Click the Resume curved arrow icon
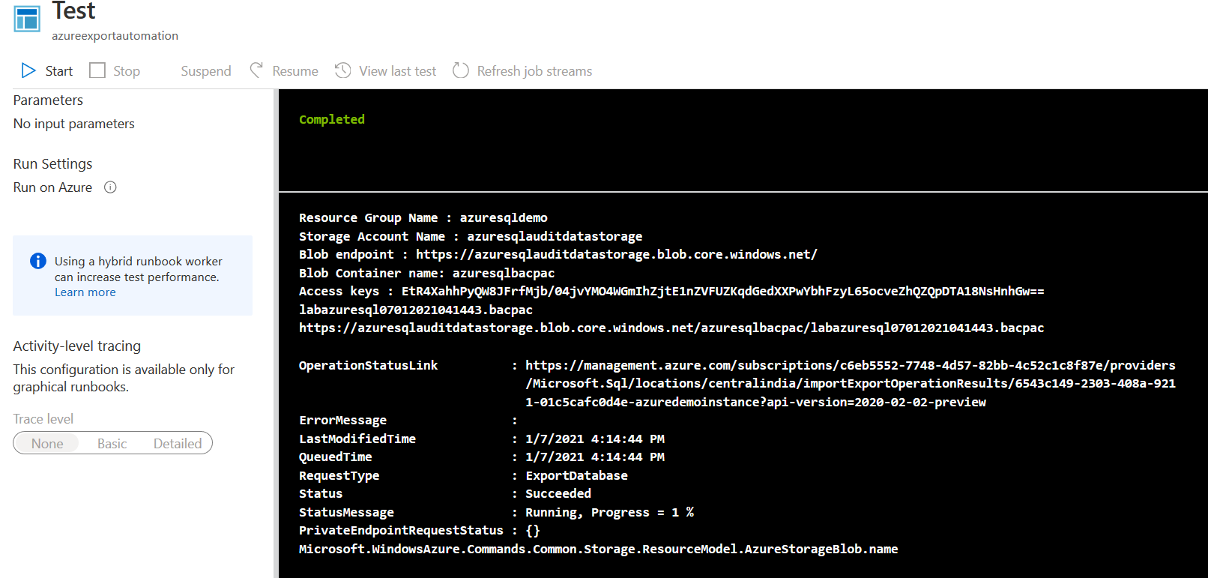1208x578 pixels. [x=256, y=70]
